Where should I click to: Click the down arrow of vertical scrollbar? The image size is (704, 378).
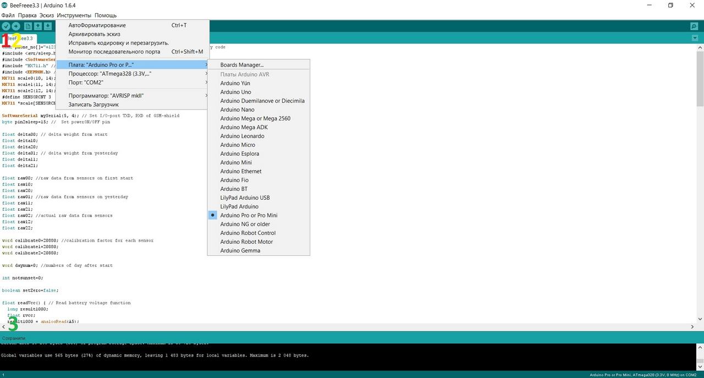coord(700,319)
